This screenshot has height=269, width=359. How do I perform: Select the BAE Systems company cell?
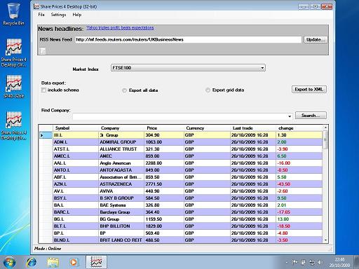coord(121,205)
